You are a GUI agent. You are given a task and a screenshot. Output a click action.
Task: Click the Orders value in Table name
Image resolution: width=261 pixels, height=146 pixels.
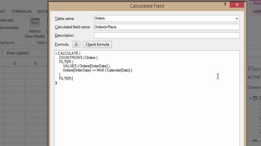tap(100, 18)
